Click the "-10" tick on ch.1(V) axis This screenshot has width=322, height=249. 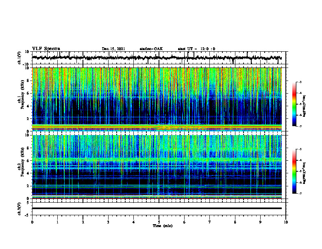pos(26,64)
